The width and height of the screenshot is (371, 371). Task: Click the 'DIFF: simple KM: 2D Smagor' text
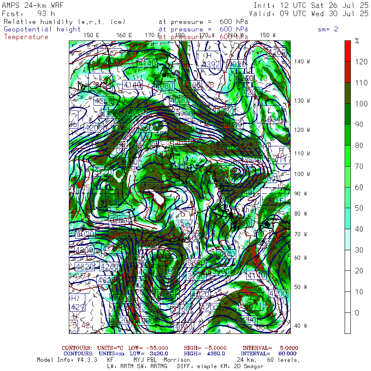[220, 366]
